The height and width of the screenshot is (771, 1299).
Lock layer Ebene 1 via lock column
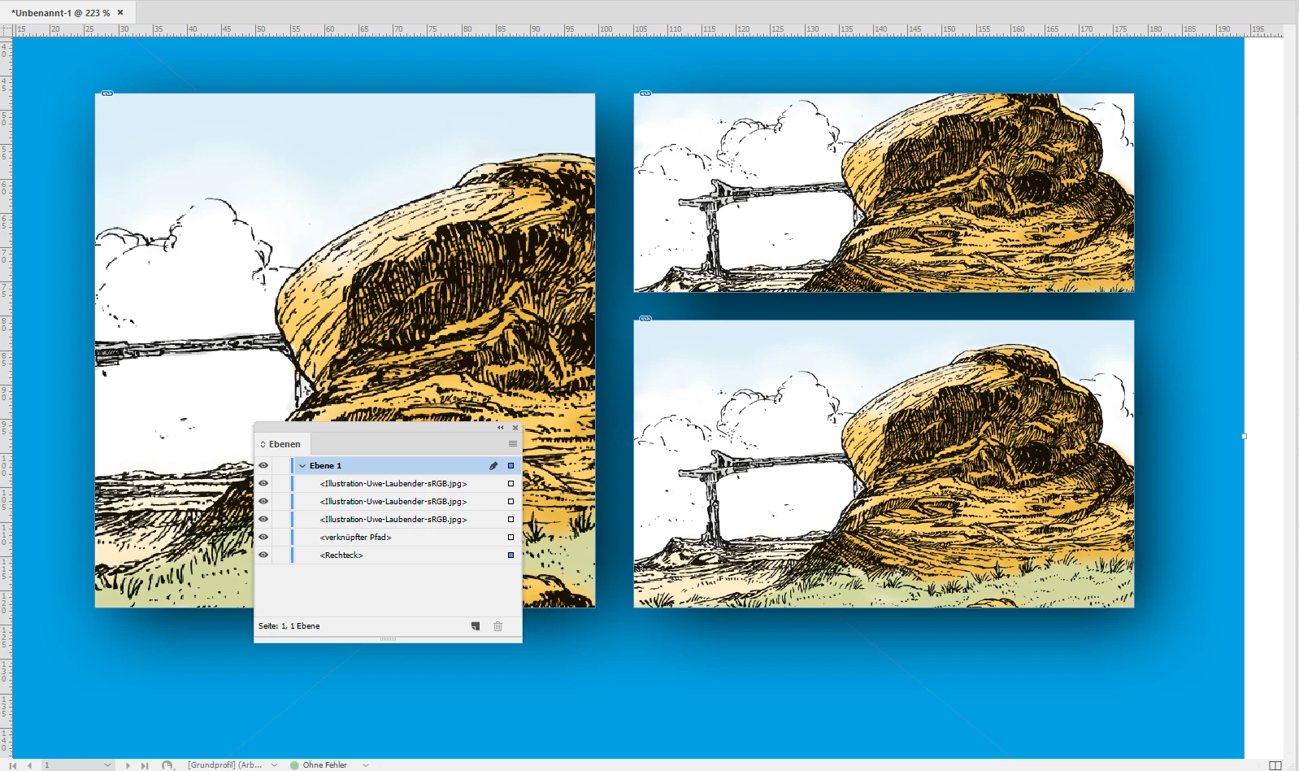tap(280, 466)
